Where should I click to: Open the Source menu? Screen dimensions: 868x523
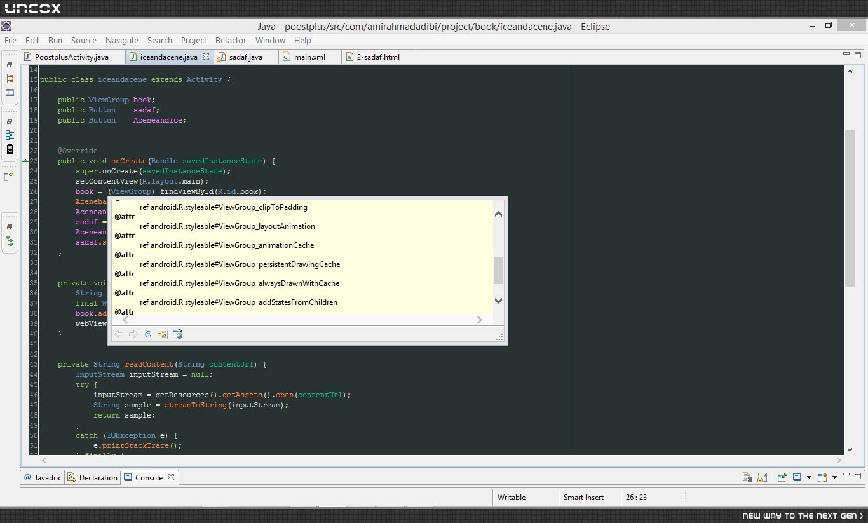tap(84, 40)
